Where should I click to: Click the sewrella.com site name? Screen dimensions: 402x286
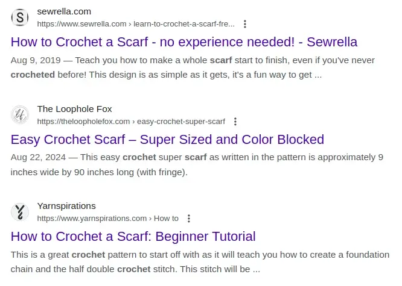[64, 11]
